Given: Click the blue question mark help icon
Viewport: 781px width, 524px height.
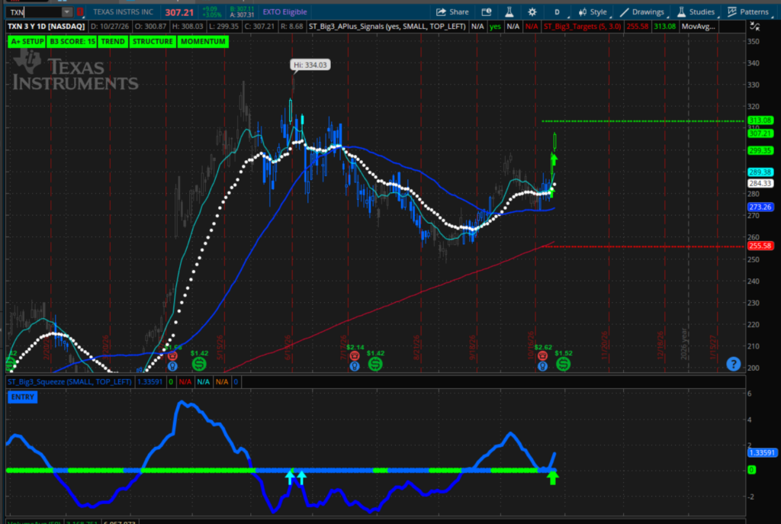Looking at the screenshot, I should coord(733,364).
